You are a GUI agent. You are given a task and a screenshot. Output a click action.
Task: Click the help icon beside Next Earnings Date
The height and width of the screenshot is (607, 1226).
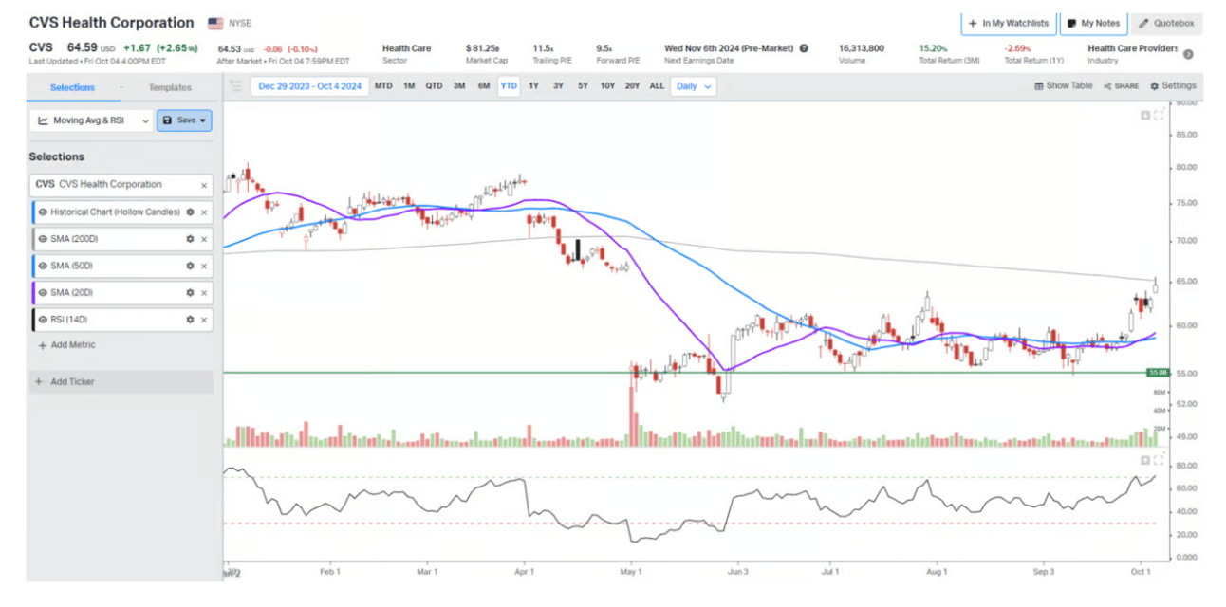point(804,47)
